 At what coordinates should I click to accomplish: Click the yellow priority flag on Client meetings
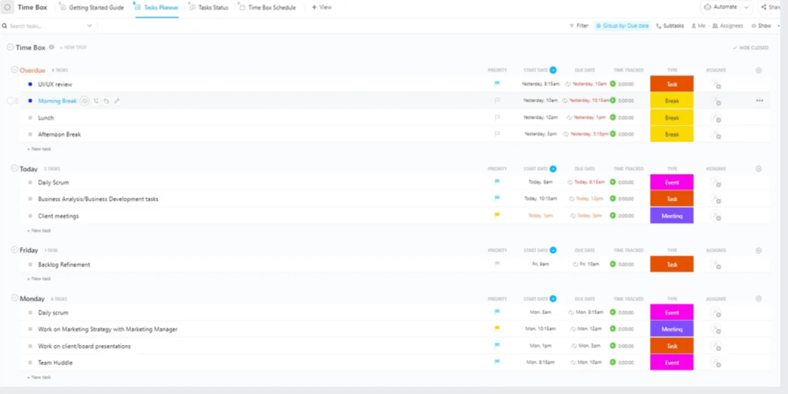497,215
